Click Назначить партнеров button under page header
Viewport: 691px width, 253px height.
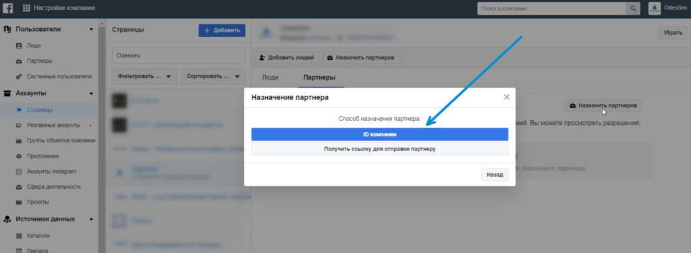pos(362,58)
